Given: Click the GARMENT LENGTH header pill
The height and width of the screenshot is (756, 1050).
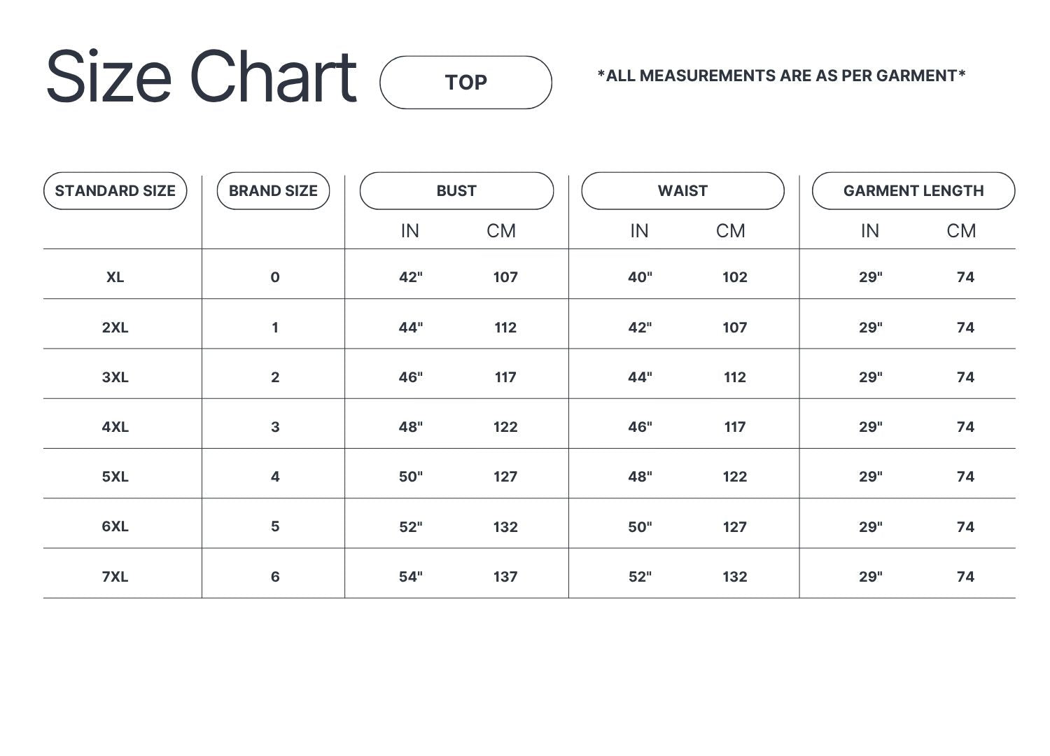Looking at the screenshot, I should pos(913,191).
